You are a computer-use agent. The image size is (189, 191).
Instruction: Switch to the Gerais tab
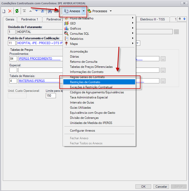click(x=10, y=19)
